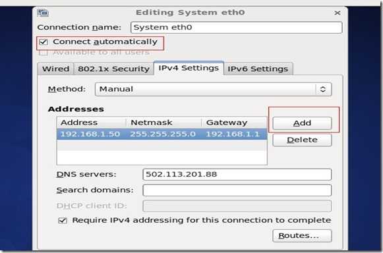383x253 pixels.
Task: Toggle the Connect automatically checkbox
Action: (44, 42)
